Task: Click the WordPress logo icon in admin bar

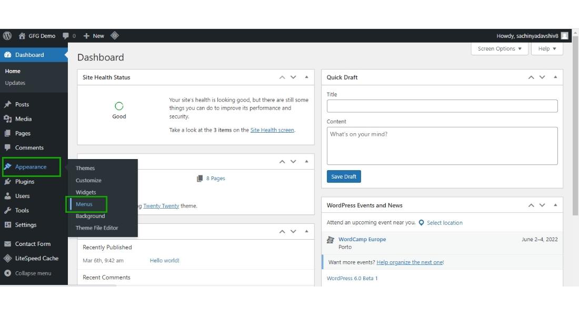Action: [x=7, y=36]
